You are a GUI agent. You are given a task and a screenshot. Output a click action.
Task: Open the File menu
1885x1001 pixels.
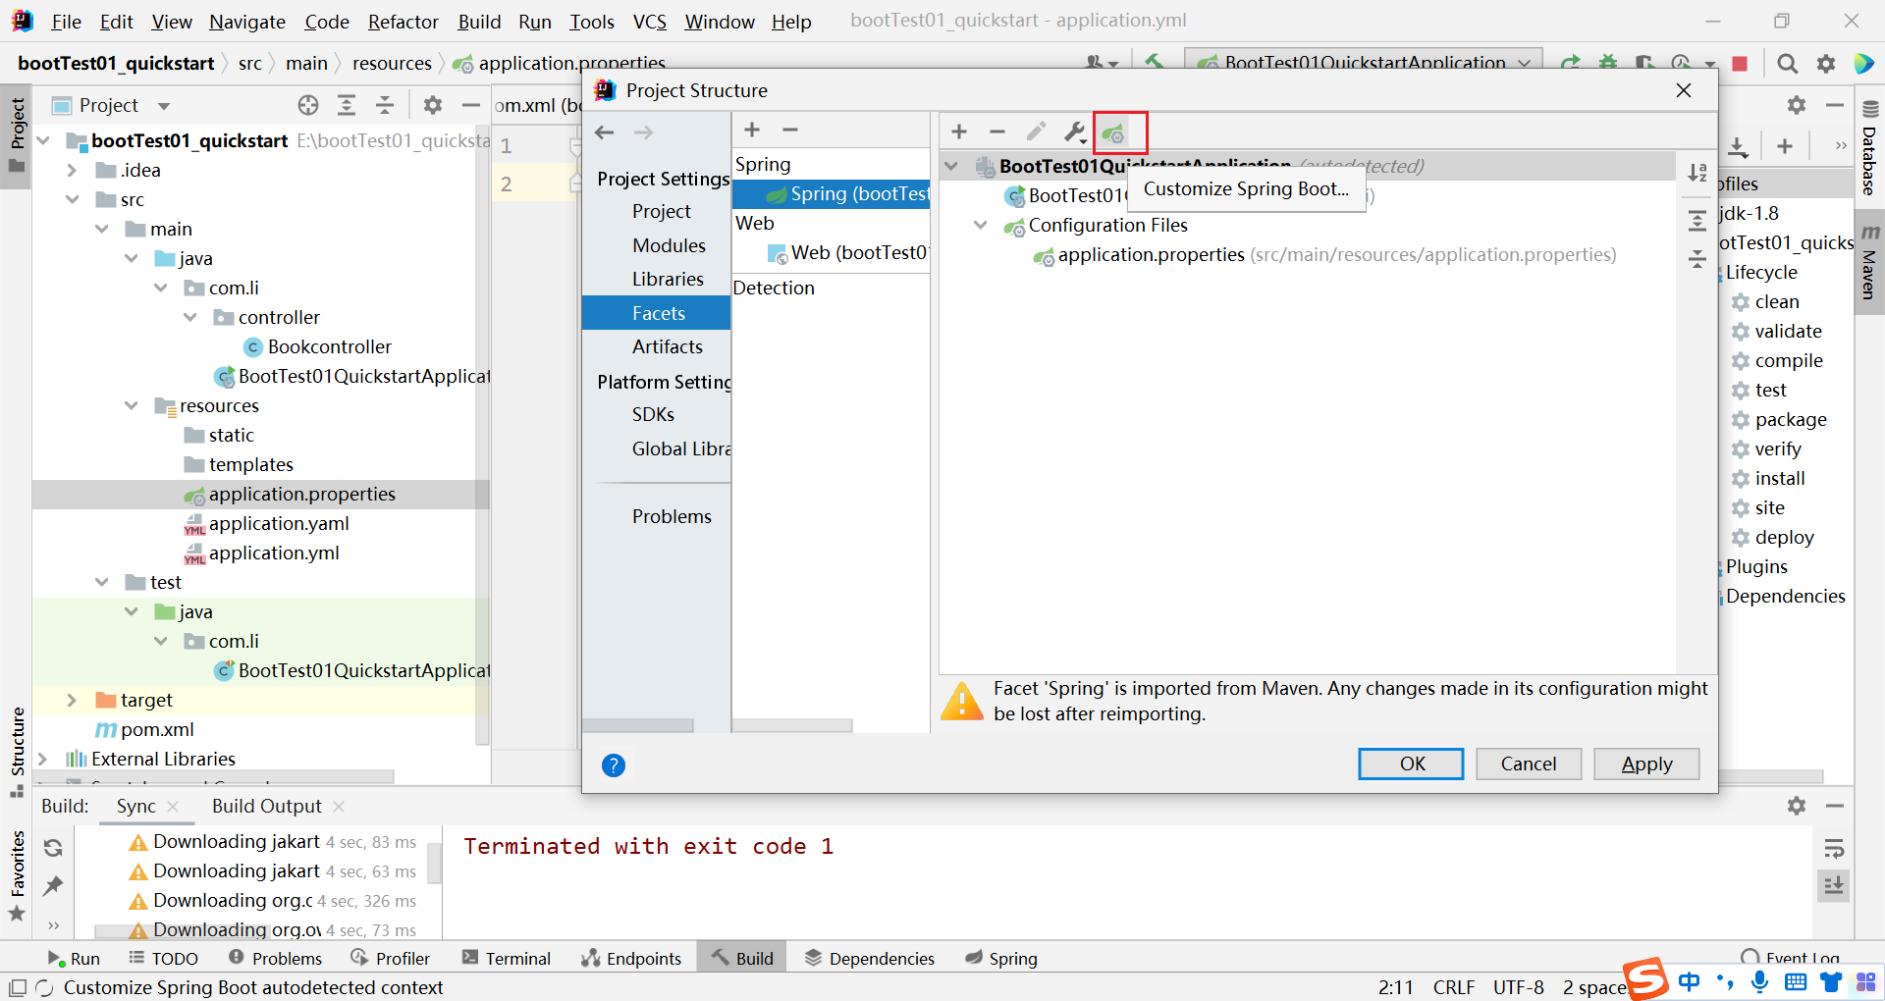(x=66, y=22)
